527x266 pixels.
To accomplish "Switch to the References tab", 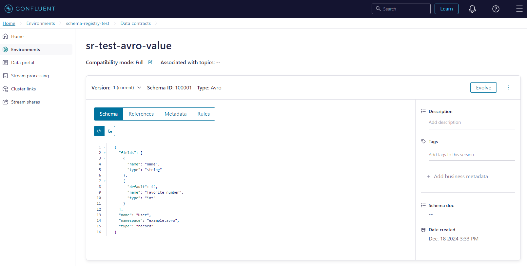I will [141, 114].
